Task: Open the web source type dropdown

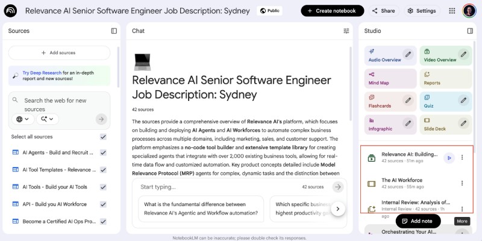Action: pyautogui.click(x=23, y=119)
